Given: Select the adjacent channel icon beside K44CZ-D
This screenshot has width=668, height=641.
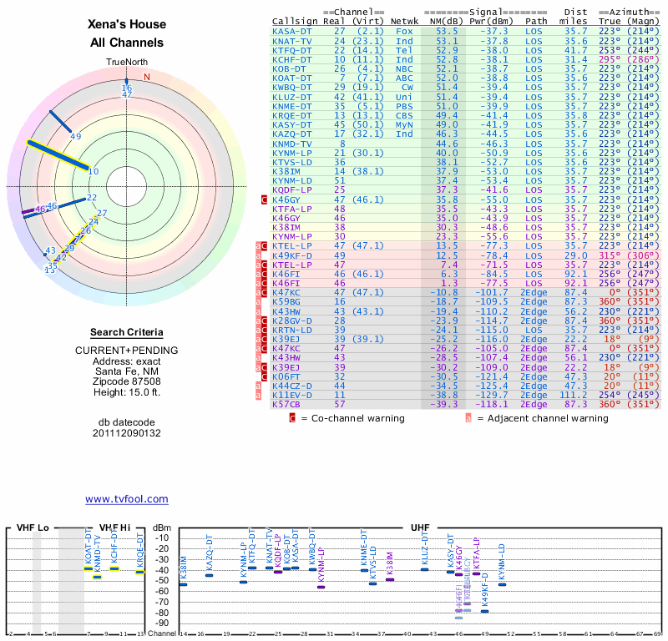Looking at the screenshot, I should (256, 386).
